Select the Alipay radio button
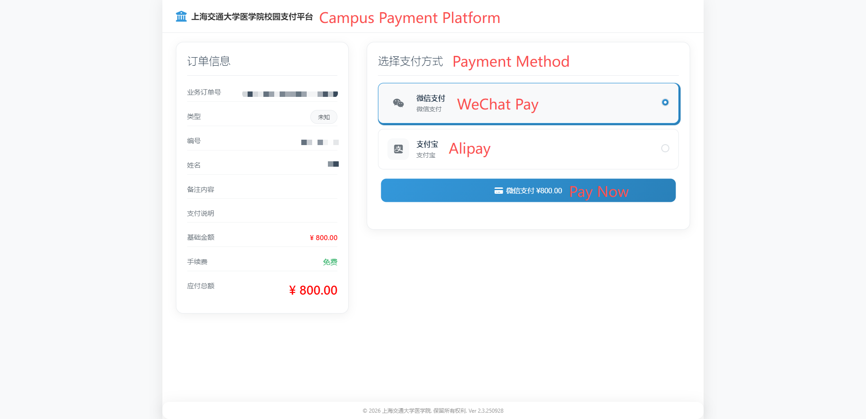The width and height of the screenshot is (866, 419). (665, 148)
